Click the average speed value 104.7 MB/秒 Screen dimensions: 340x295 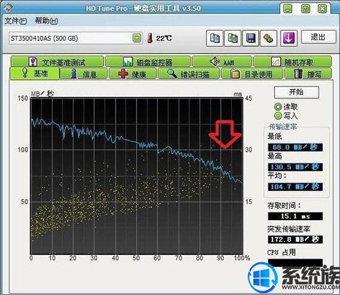[295, 187]
